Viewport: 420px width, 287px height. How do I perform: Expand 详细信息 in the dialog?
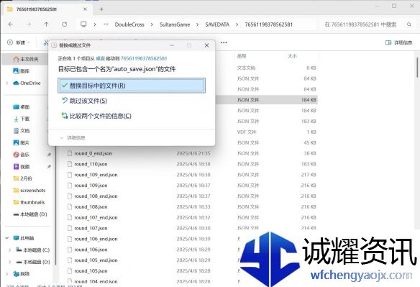73,137
